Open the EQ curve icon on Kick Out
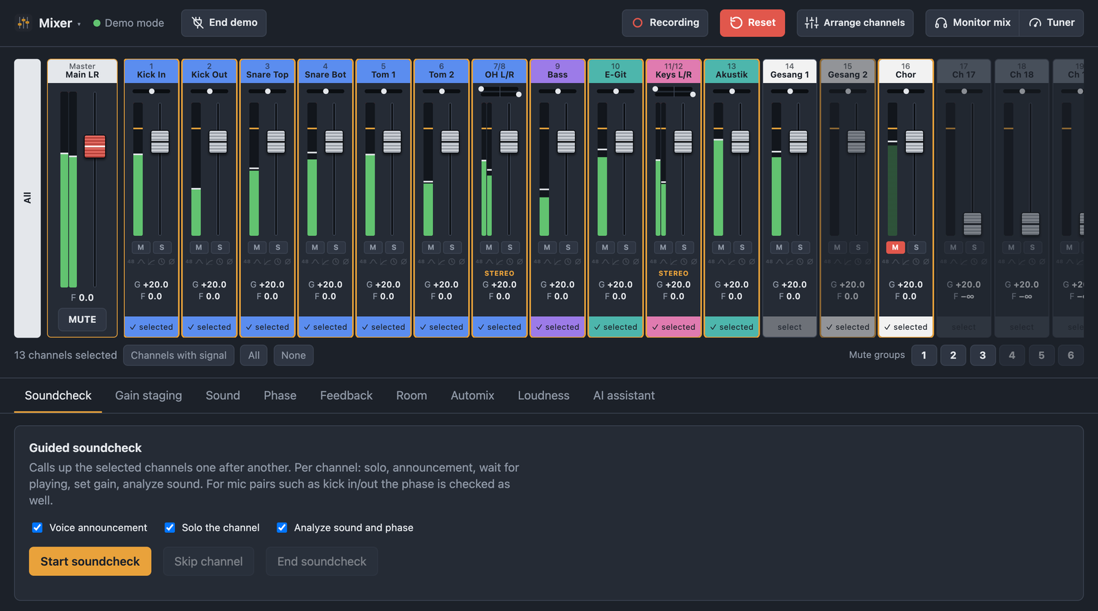Viewport: 1098px width, 611px height. (199, 261)
